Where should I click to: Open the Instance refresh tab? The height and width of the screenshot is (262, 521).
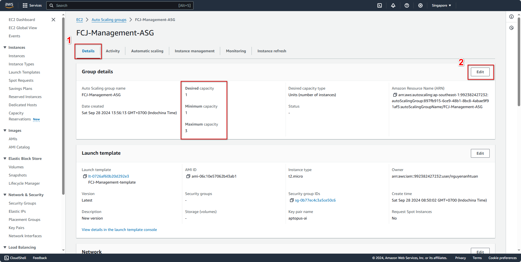[x=271, y=51]
